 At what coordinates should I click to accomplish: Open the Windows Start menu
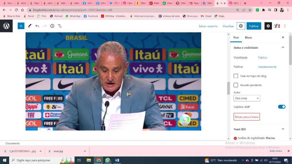pos(4,160)
